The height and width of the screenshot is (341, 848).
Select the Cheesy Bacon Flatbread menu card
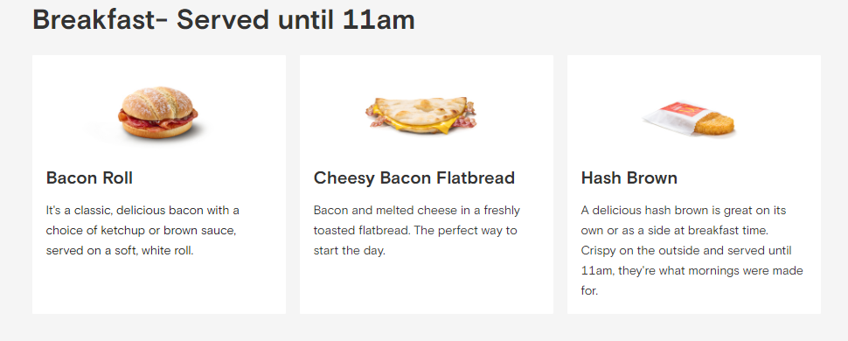click(426, 184)
